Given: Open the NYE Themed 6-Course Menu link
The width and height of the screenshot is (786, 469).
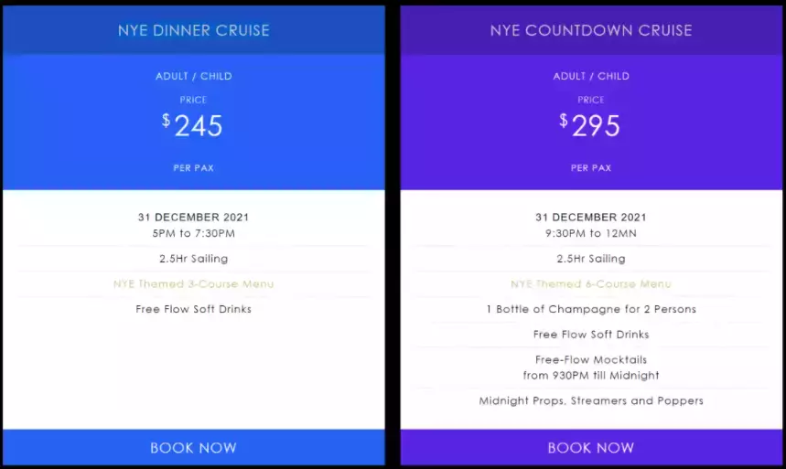Looking at the screenshot, I should point(590,283).
